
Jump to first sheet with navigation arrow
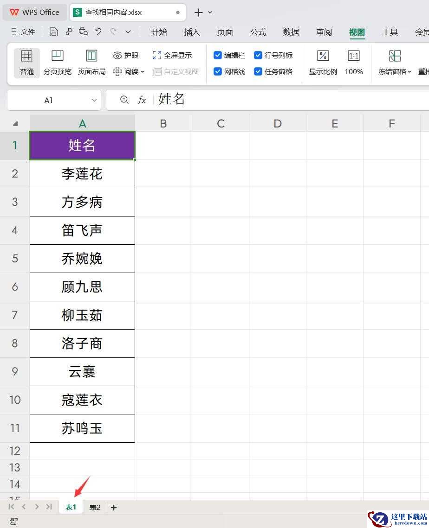[x=11, y=507]
